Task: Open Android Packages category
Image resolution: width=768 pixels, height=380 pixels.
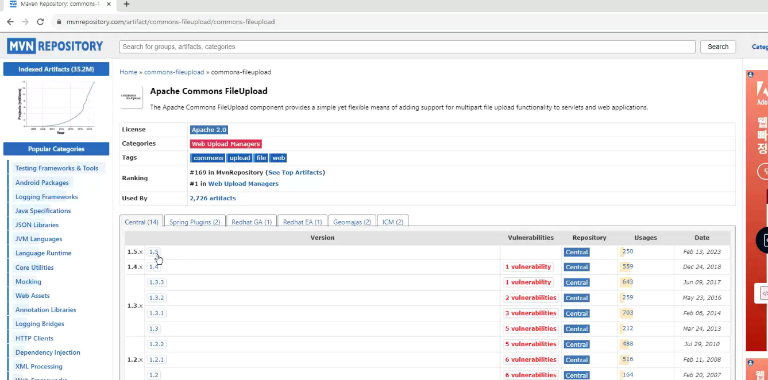Action: [42, 183]
